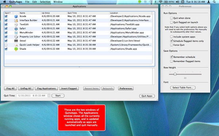
Task: Open Spotlight search magnifier in menu bar
Action: [x=214, y=2]
